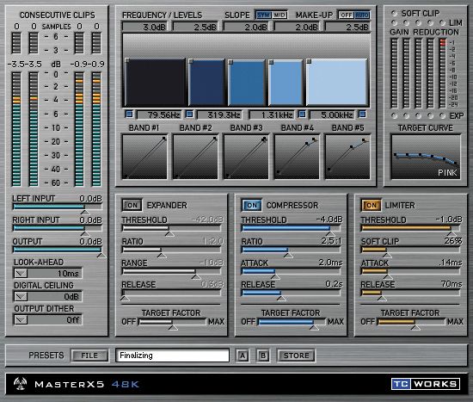
Task: Toggle the Compressor ON button
Action: point(251,205)
